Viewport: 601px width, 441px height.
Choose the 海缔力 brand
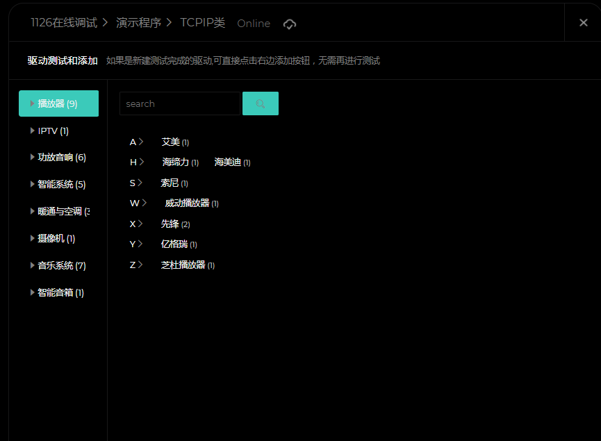(x=176, y=162)
